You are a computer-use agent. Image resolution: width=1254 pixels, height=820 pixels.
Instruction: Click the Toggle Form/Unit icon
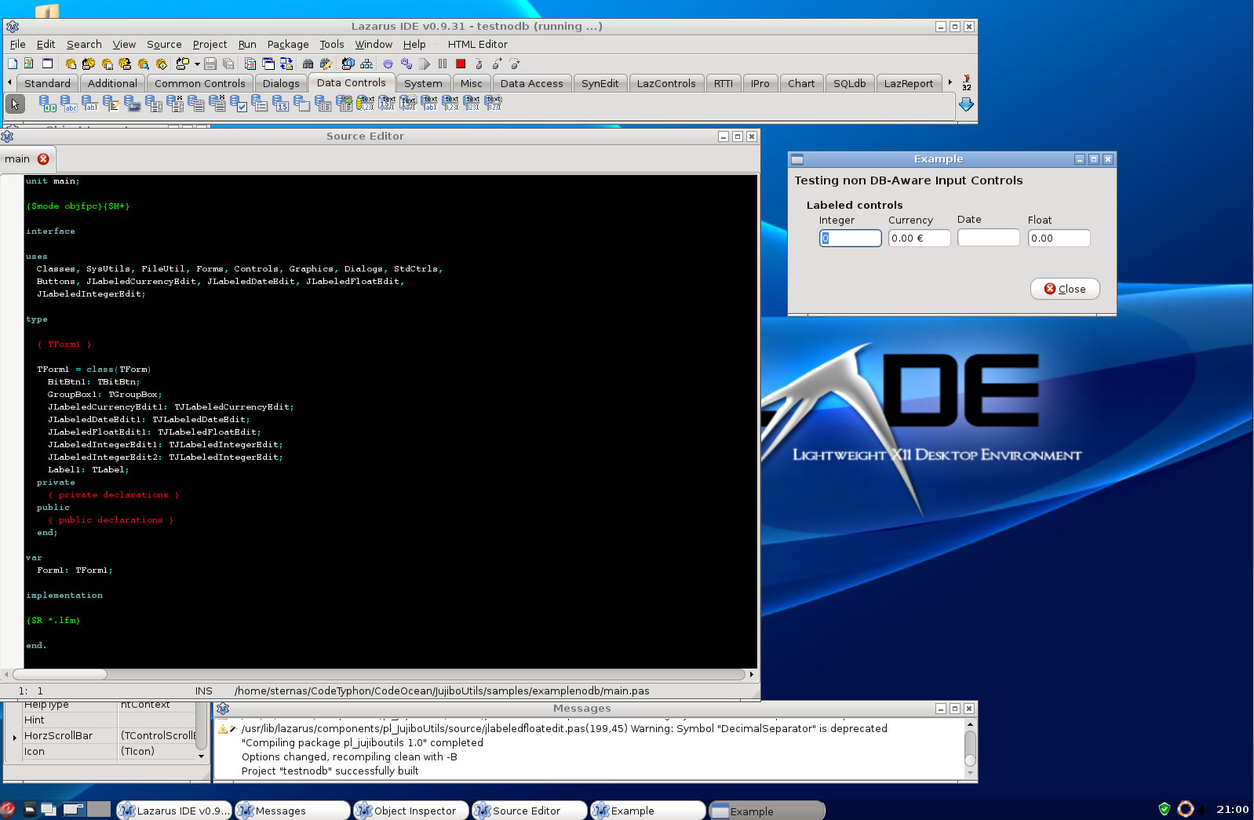pyautogui.click(x=286, y=64)
